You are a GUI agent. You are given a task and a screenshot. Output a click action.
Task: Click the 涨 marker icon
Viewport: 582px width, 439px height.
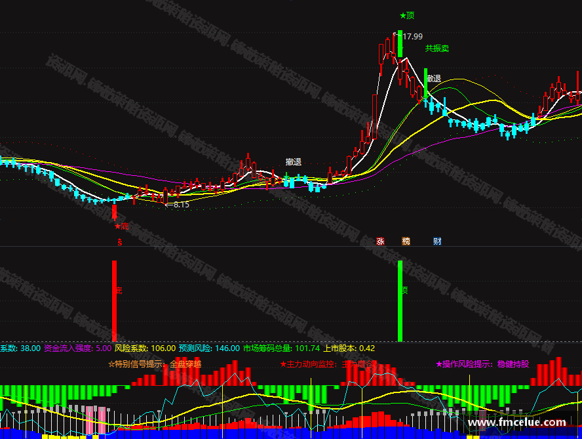pos(380,241)
